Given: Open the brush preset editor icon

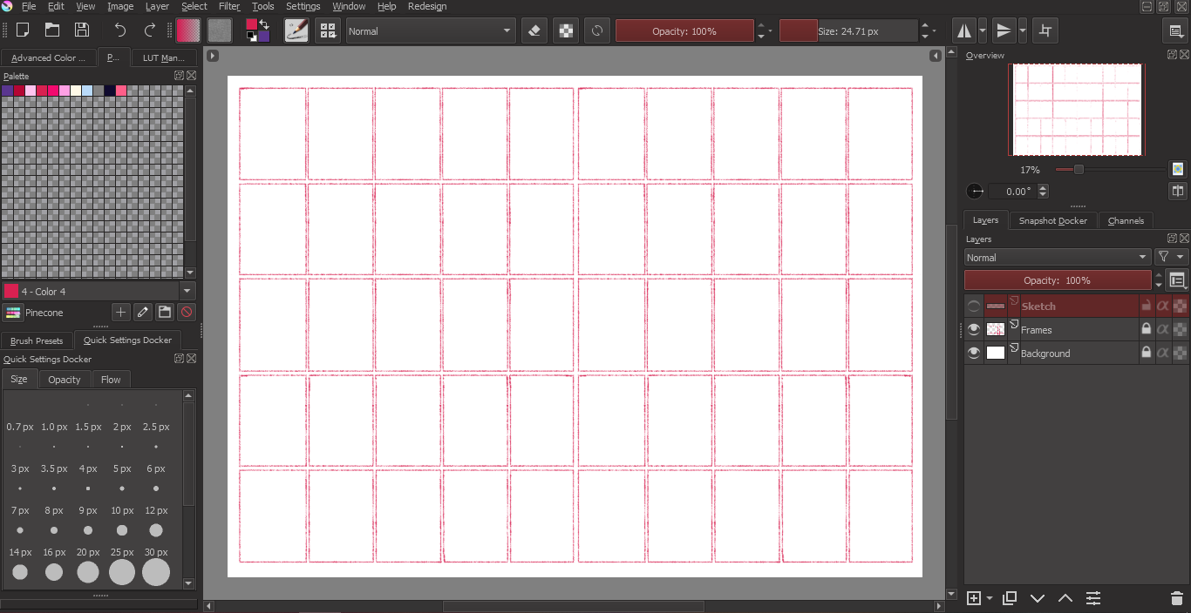Looking at the screenshot, I should click(296, 30).
